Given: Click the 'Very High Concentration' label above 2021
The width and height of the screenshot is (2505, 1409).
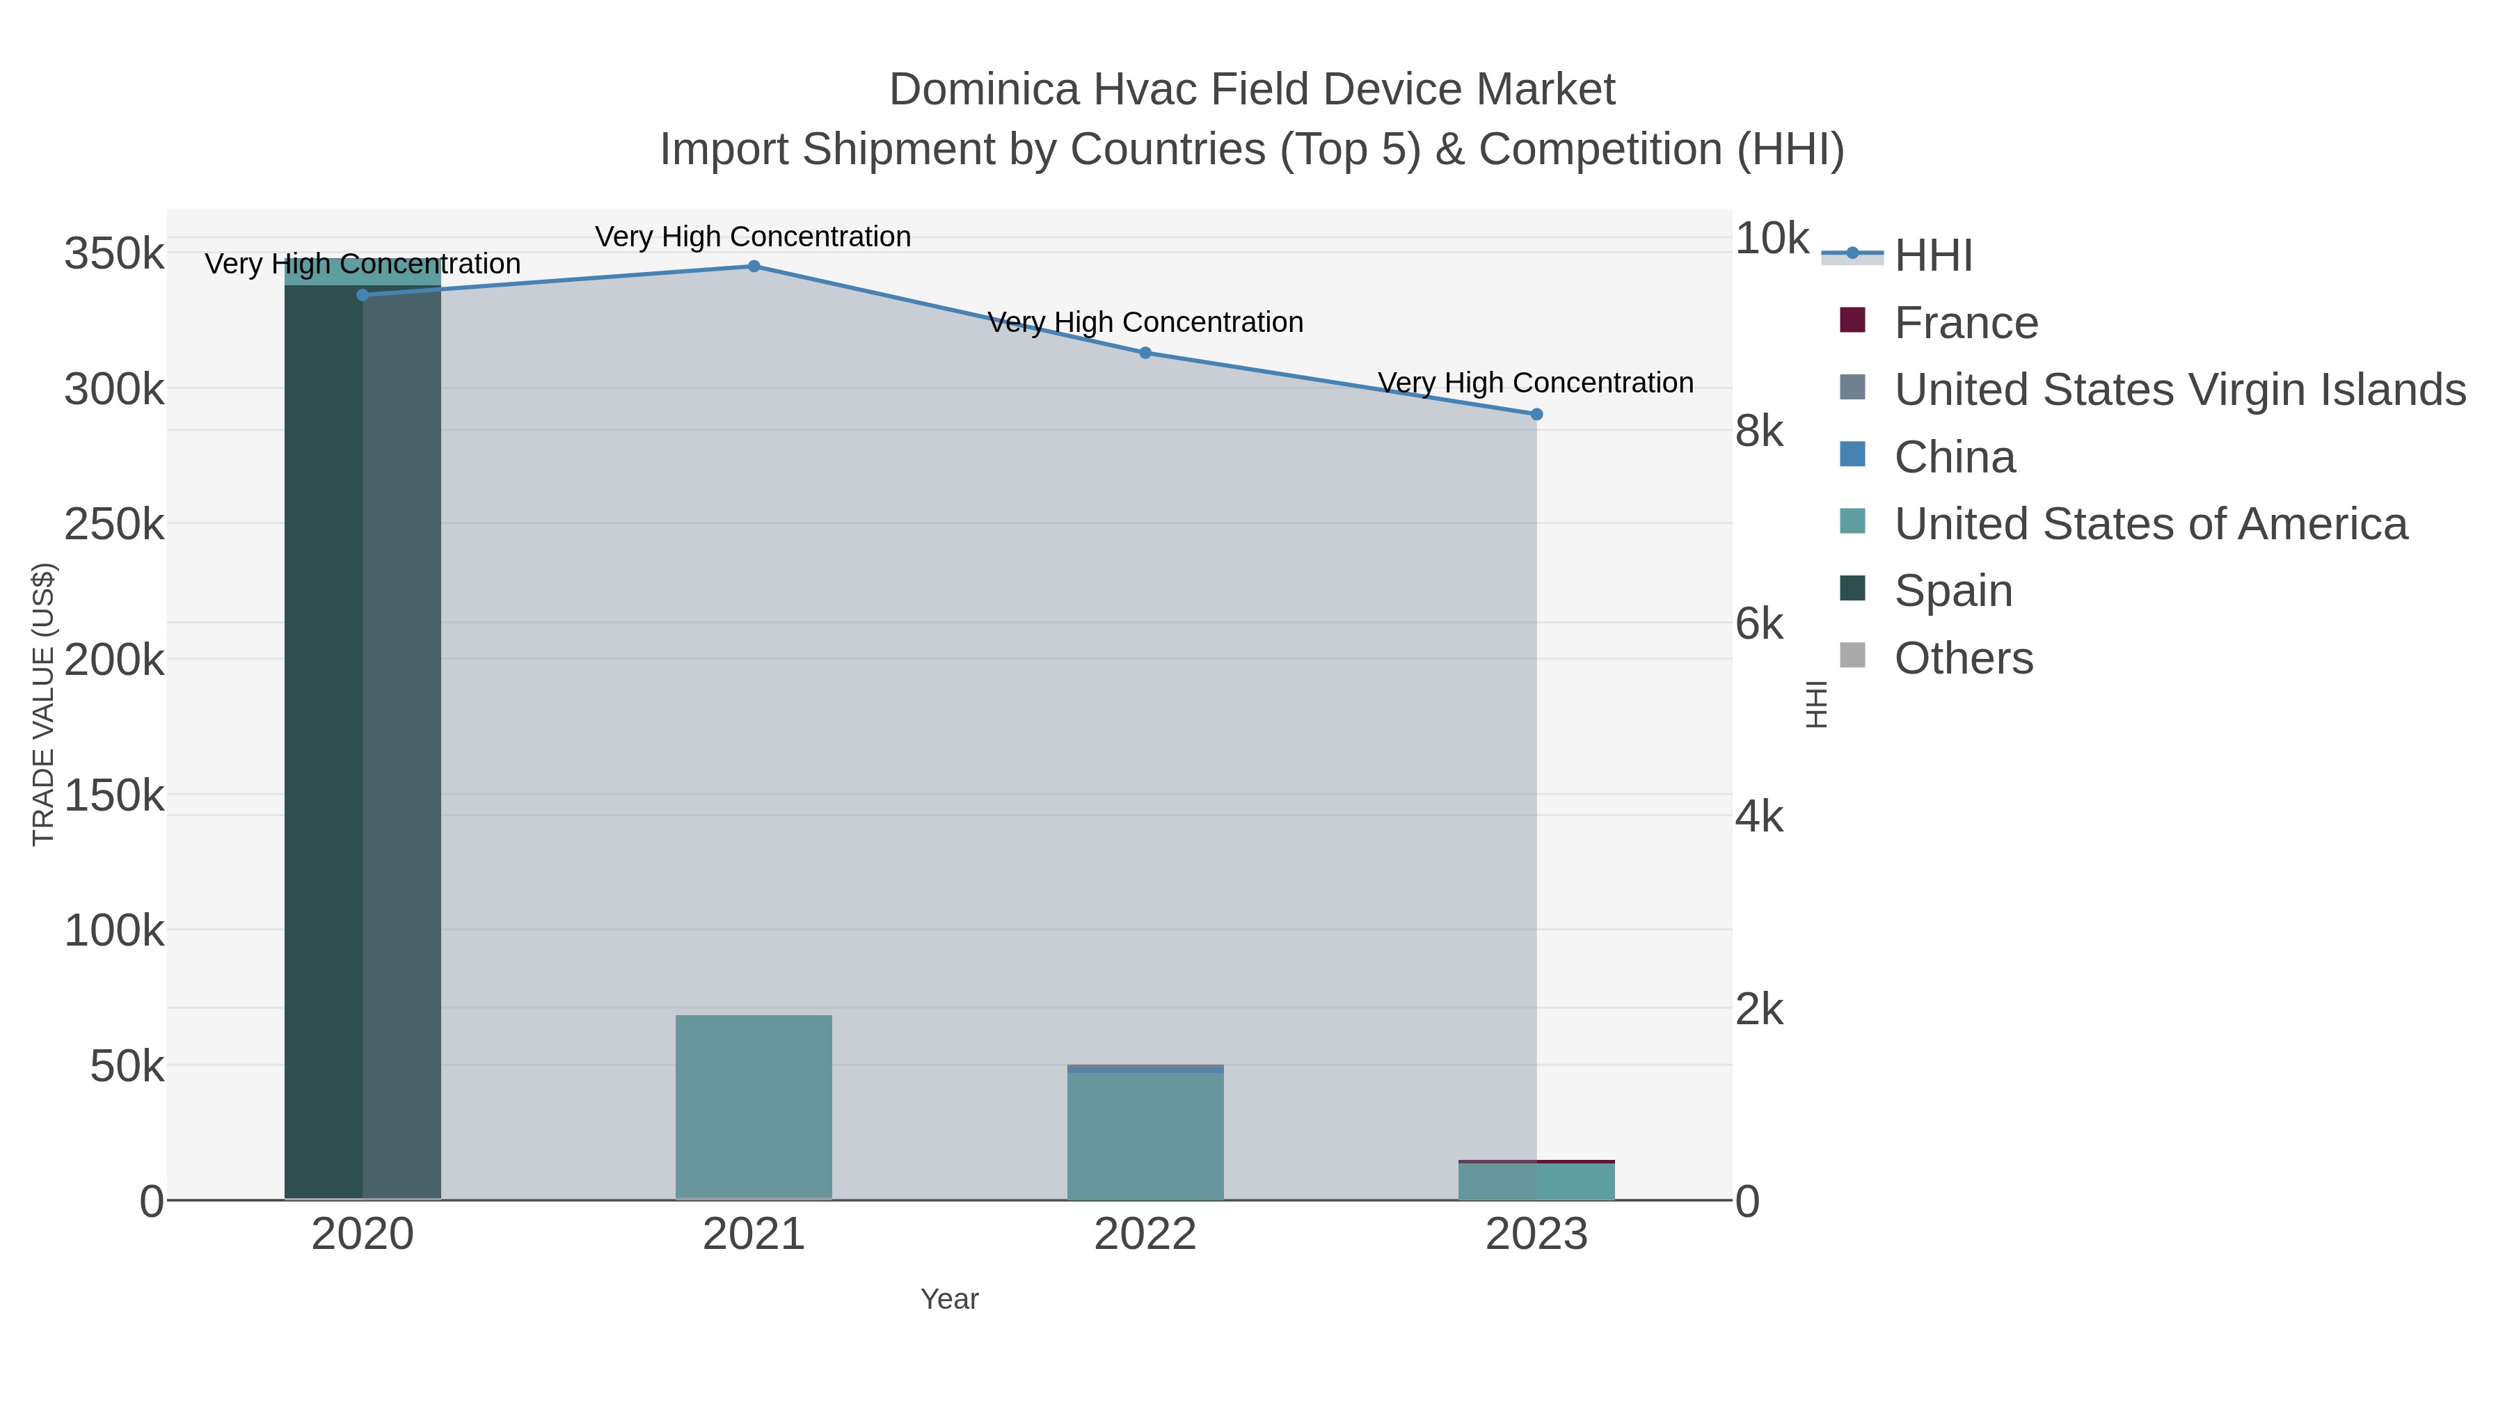Looking at the screenshot, I should pyautogui.click(x=754, y=237).
